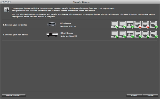
Task: Open the Manual transfer dialog
Action: click(14, 95)
